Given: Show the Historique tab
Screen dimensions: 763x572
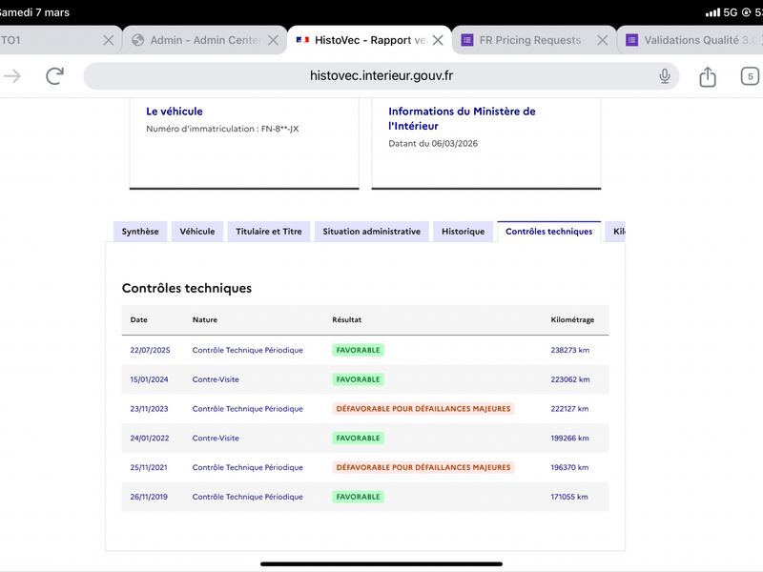Looking at the screenshot, I should point(463,232).
